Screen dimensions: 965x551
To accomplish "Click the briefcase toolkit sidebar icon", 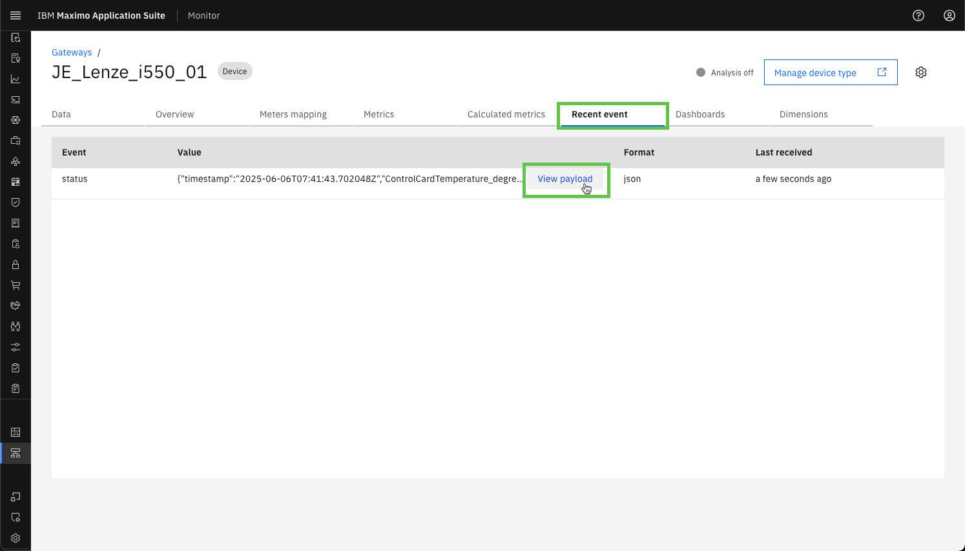I will 16,141.
